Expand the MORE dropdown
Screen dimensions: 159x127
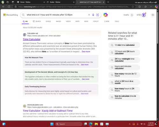pos(107,21)
